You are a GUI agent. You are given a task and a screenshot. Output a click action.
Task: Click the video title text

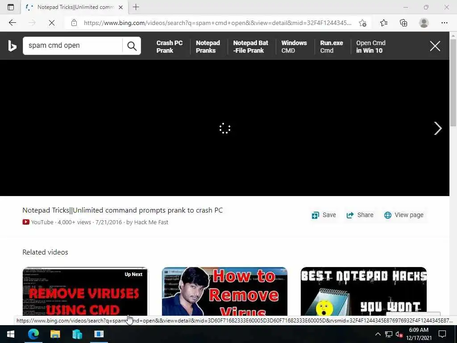pyautogui.click(x=122, y=210)
